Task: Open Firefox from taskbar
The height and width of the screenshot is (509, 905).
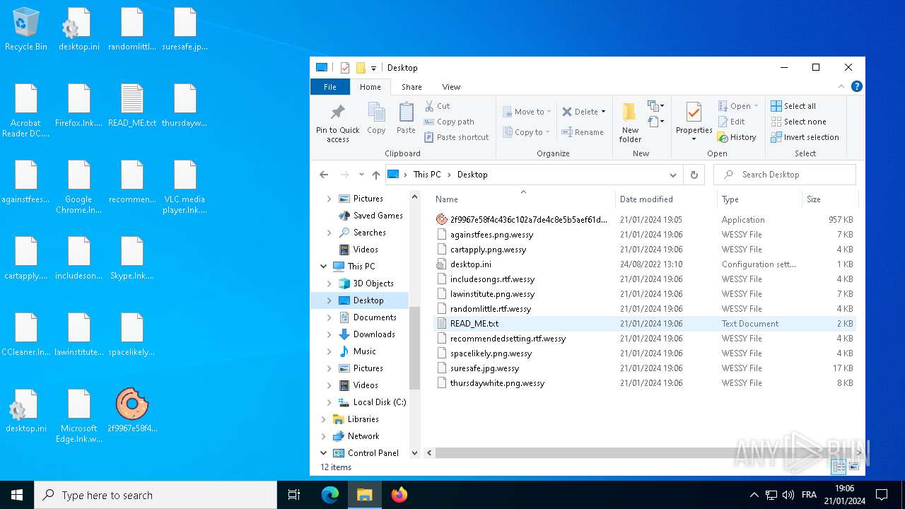Action: click(x=399, y=495)
